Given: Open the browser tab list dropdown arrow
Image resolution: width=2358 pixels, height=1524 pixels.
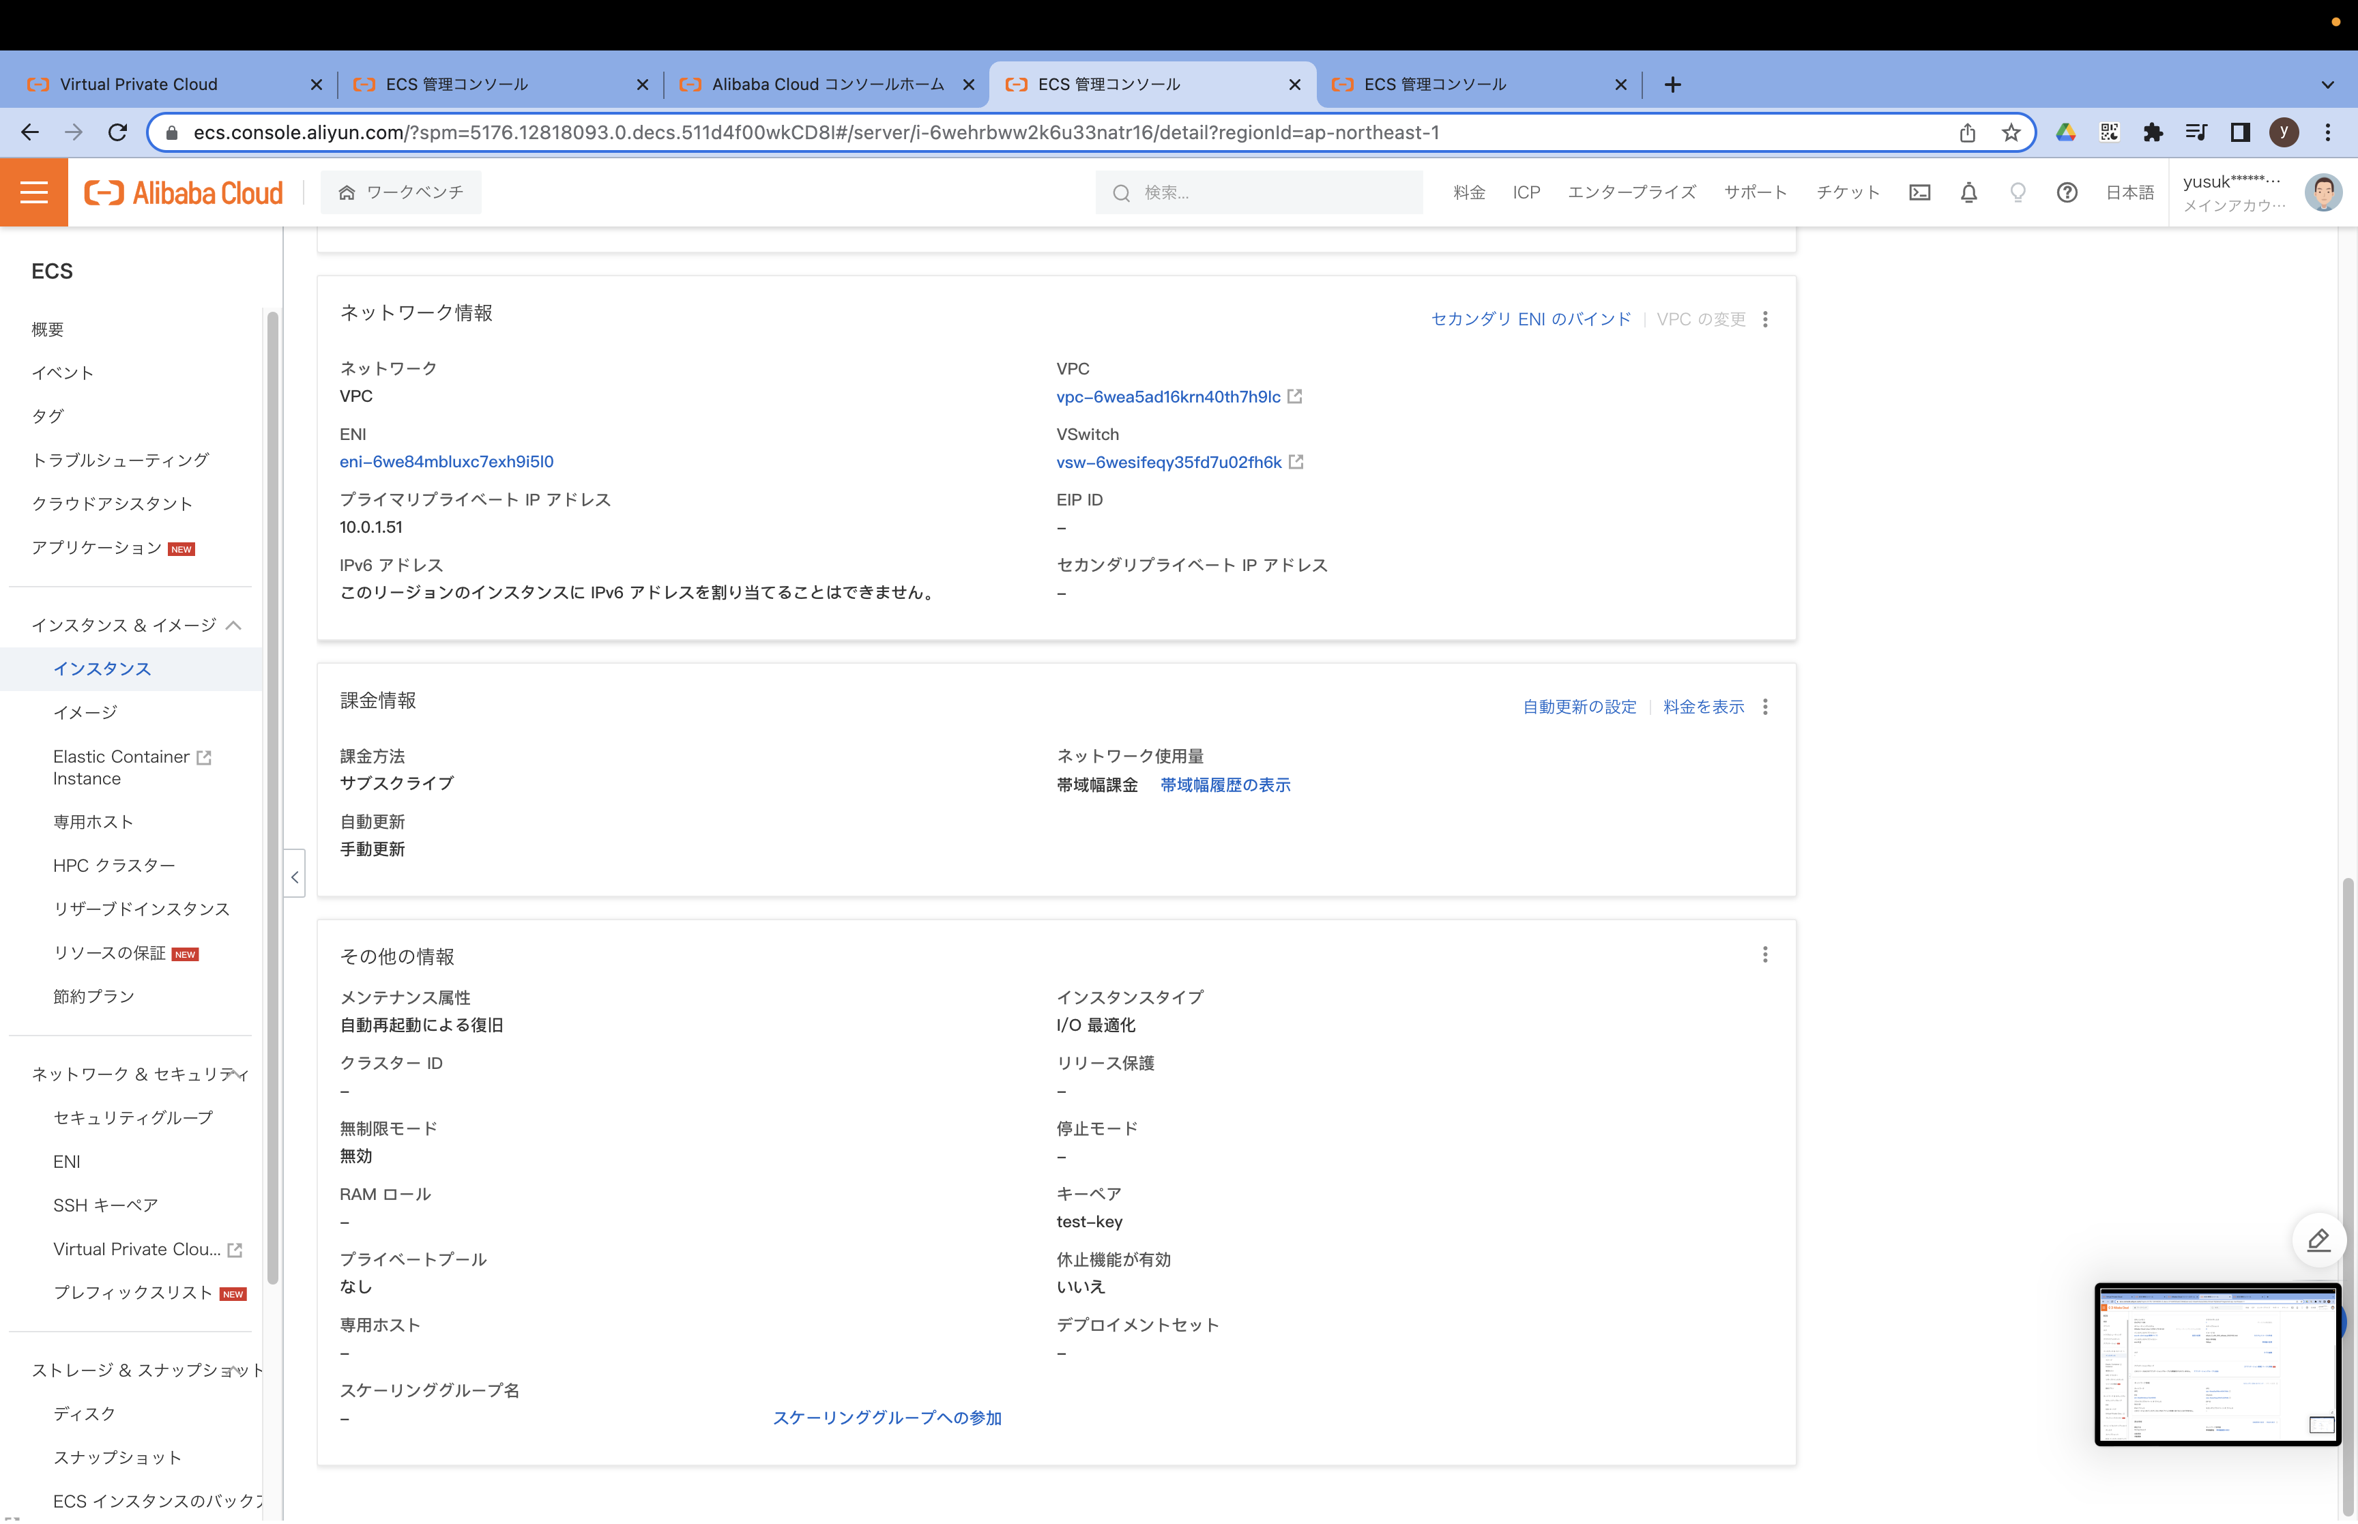Looking at the screenshot, I should (x=2327, y=83).
